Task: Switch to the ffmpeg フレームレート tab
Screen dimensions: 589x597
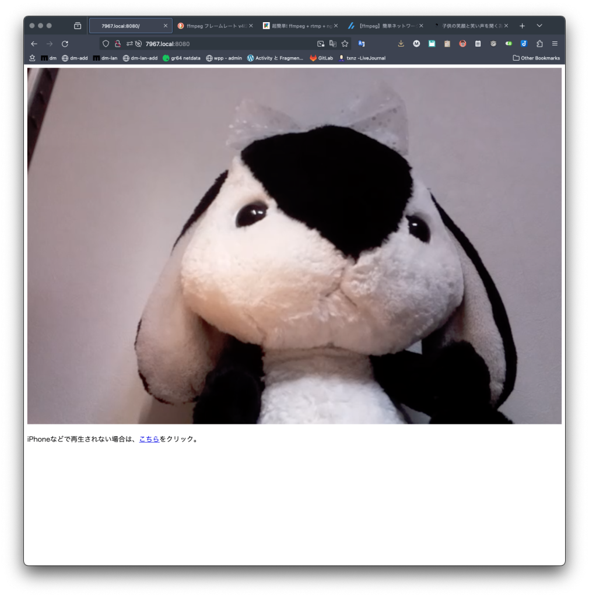Action: 213,26
